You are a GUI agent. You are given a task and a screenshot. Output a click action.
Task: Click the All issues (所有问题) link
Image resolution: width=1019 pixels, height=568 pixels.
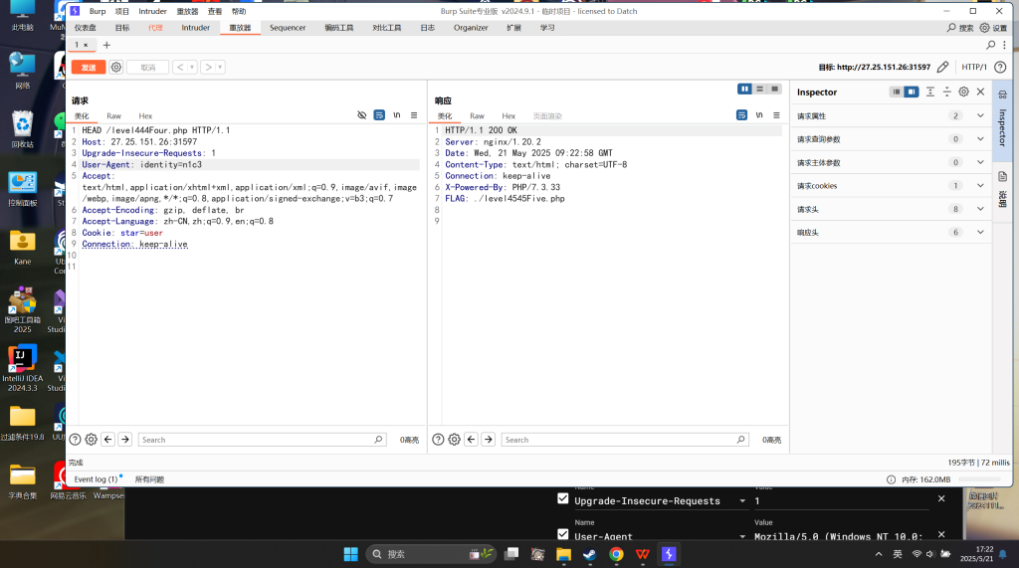pyautogui.click(x=149, y=478)
